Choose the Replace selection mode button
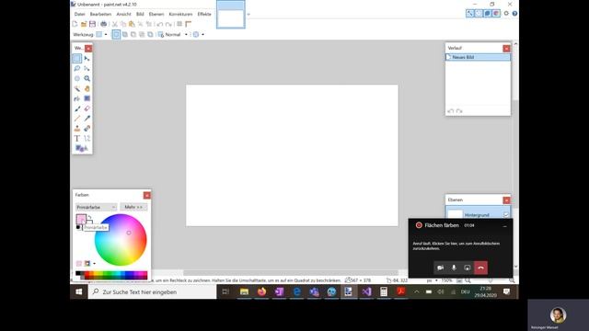The image size is (589, 331). (117, 35)
